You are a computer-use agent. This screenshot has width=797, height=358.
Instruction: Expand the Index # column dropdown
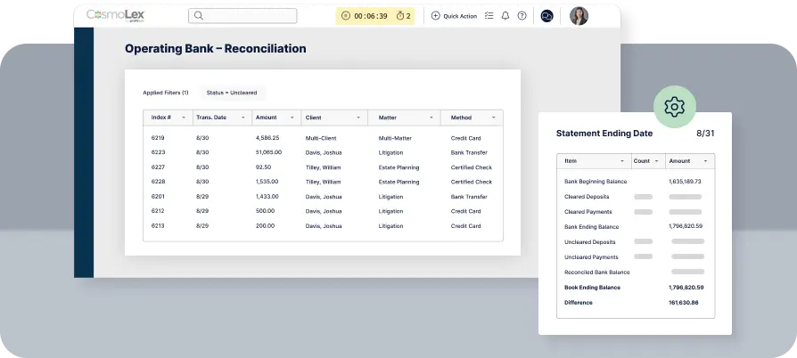coord(184,118)
